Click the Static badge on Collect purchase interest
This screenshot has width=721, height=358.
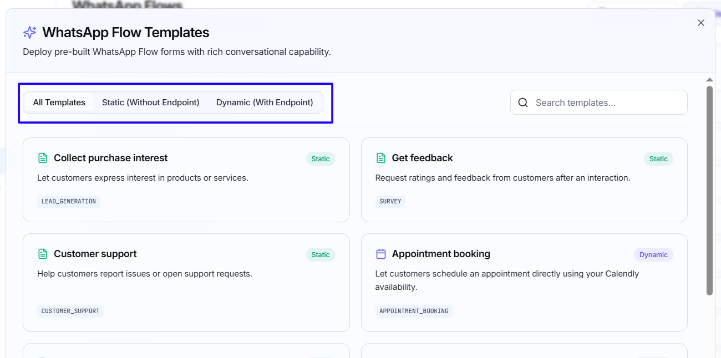[321, 159]
